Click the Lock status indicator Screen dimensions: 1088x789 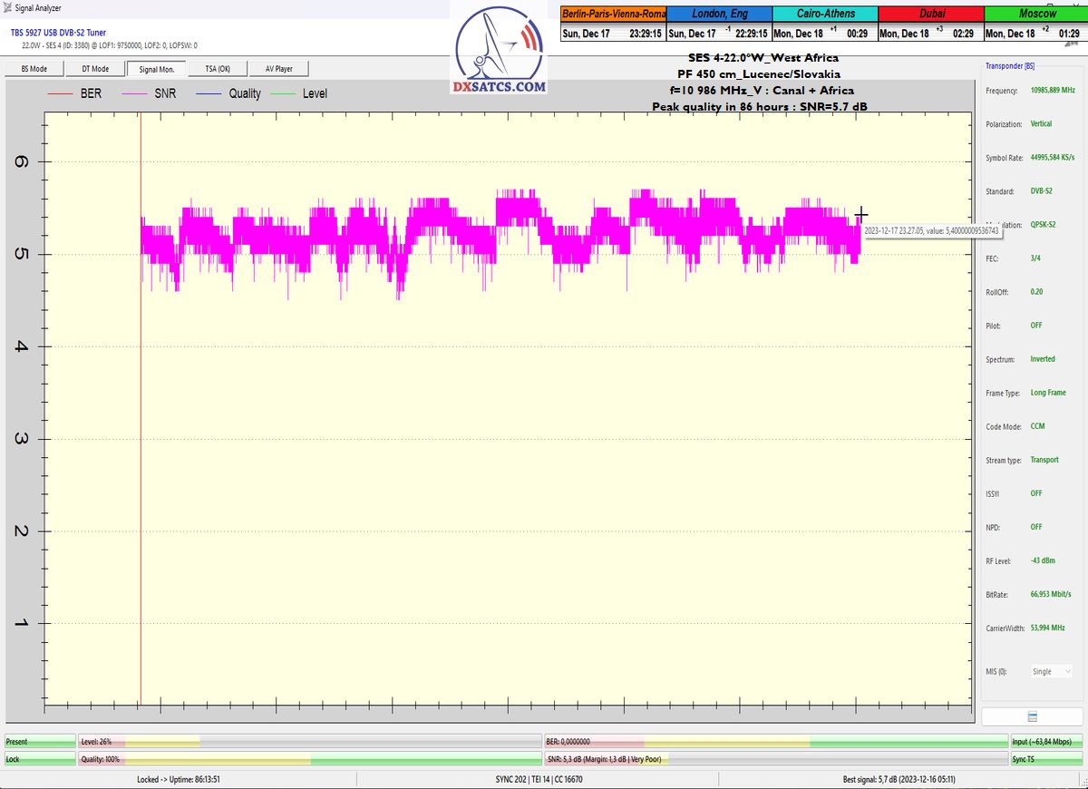pyautogui.click(x=39, y=759)
